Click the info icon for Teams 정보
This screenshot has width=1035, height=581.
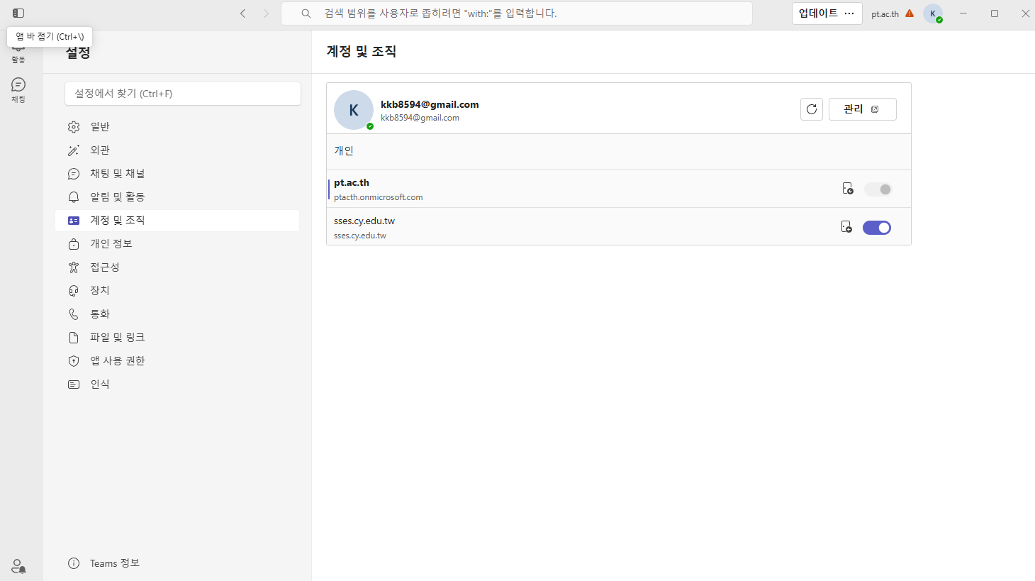[74, 563]
